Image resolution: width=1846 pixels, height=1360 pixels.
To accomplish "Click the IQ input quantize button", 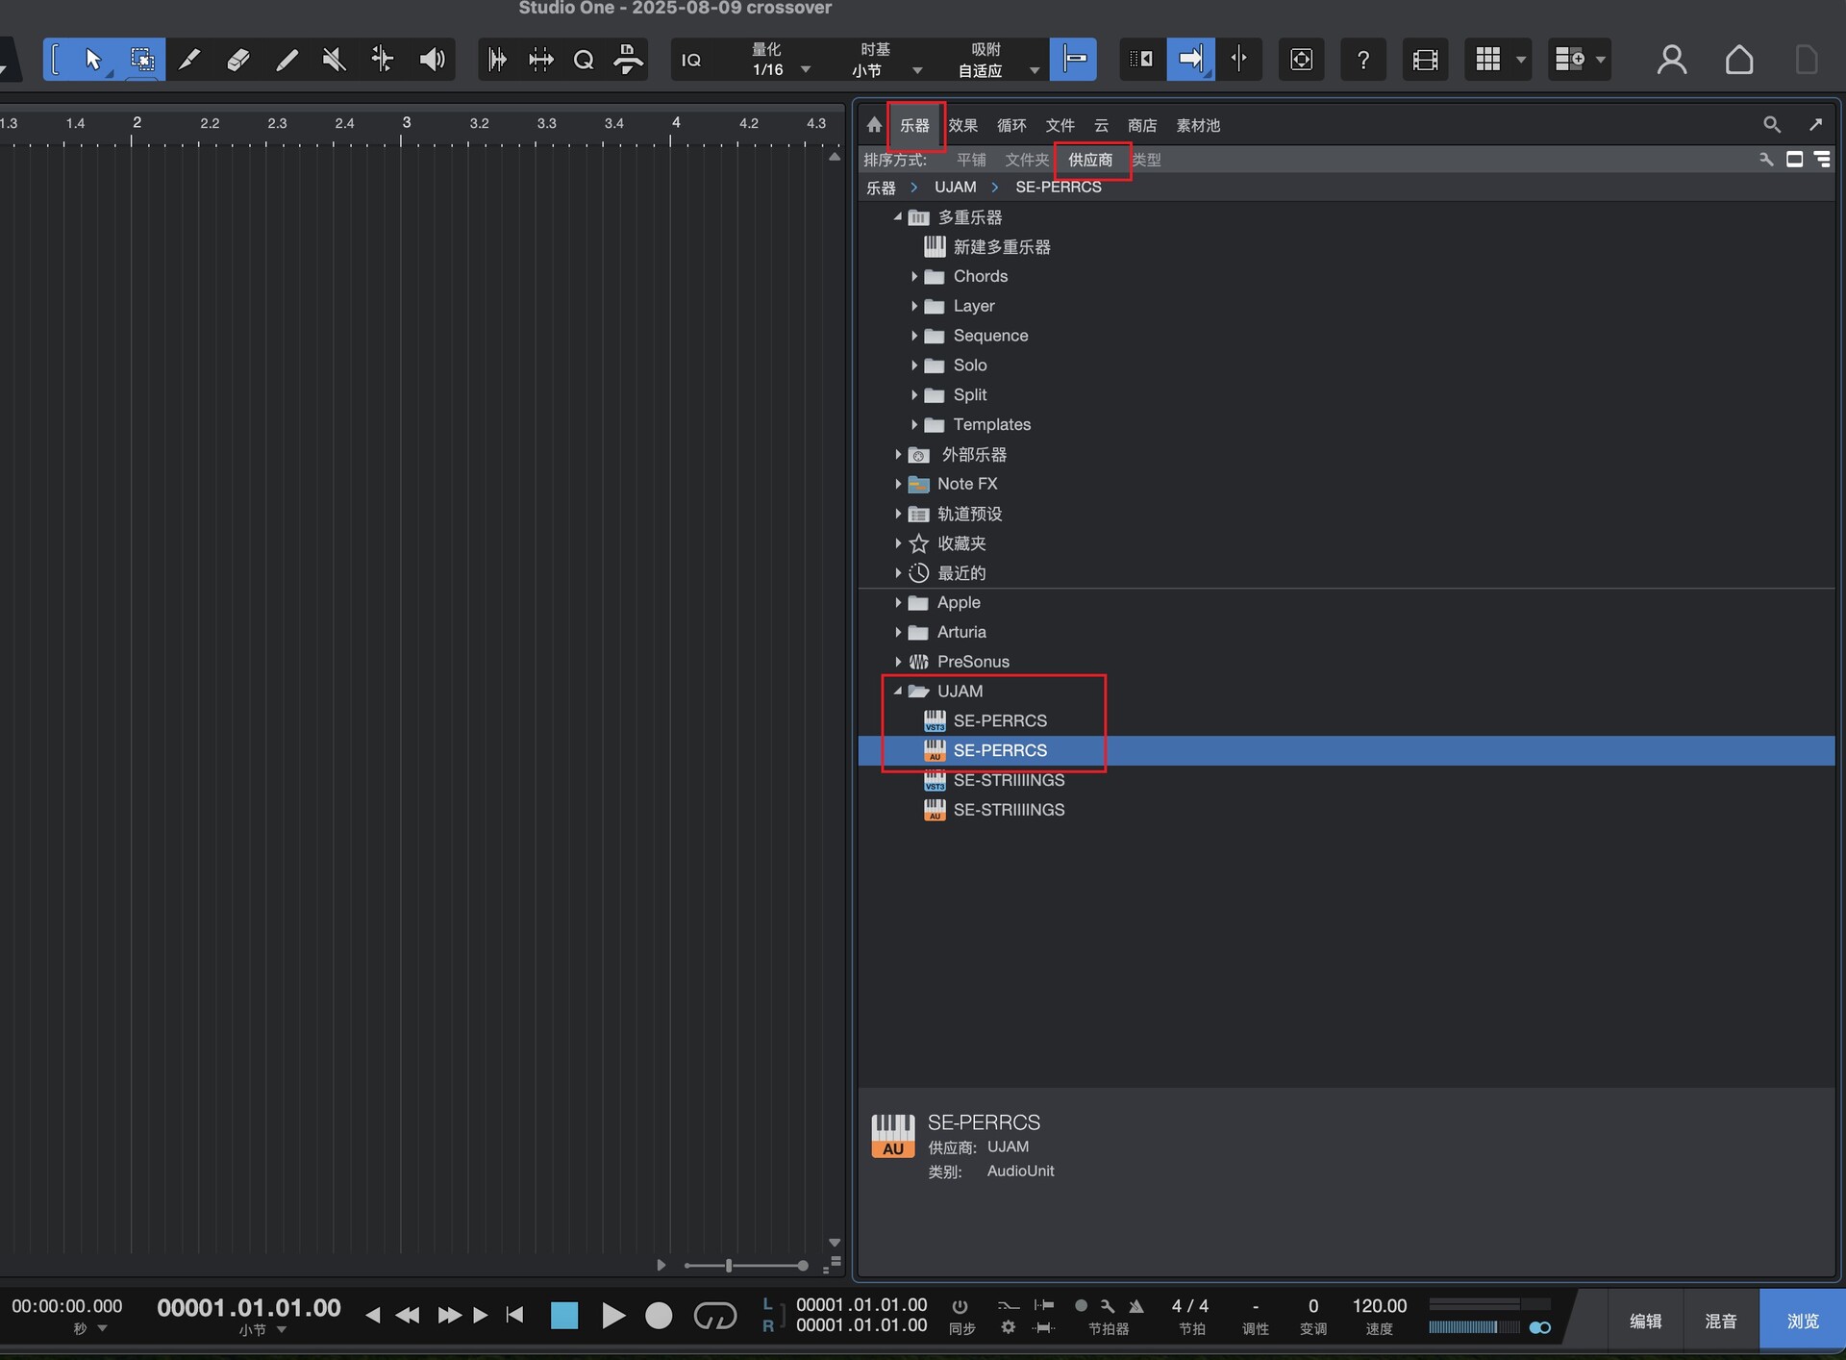I will click(691, 60).
